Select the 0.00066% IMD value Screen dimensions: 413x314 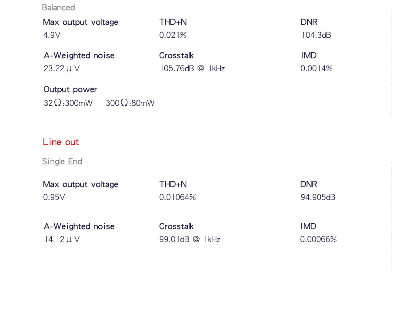coord(318,239)
